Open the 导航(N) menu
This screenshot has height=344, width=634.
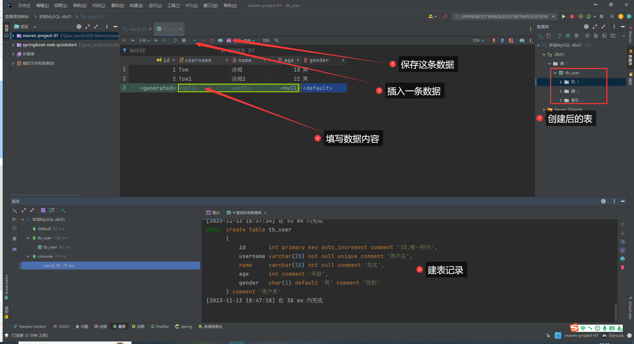[80, 5]
